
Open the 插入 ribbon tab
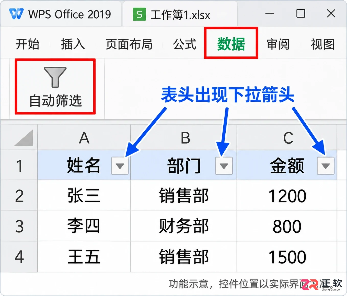tap(73, 44)
